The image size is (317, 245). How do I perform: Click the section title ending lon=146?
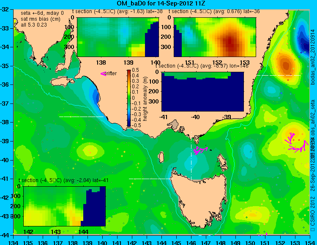click(202, 66)
